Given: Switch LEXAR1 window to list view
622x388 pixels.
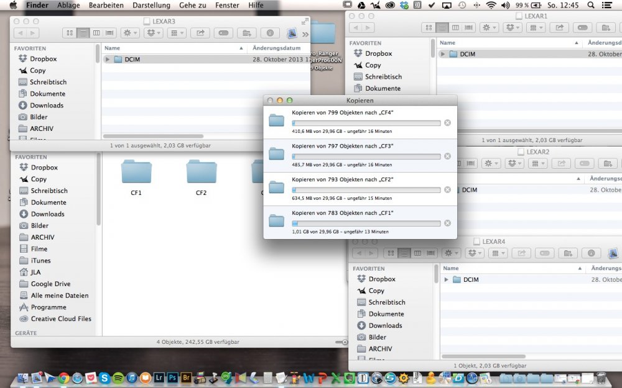Looking at the screenshot, I should pyautogui.click(x=442, y=27).
